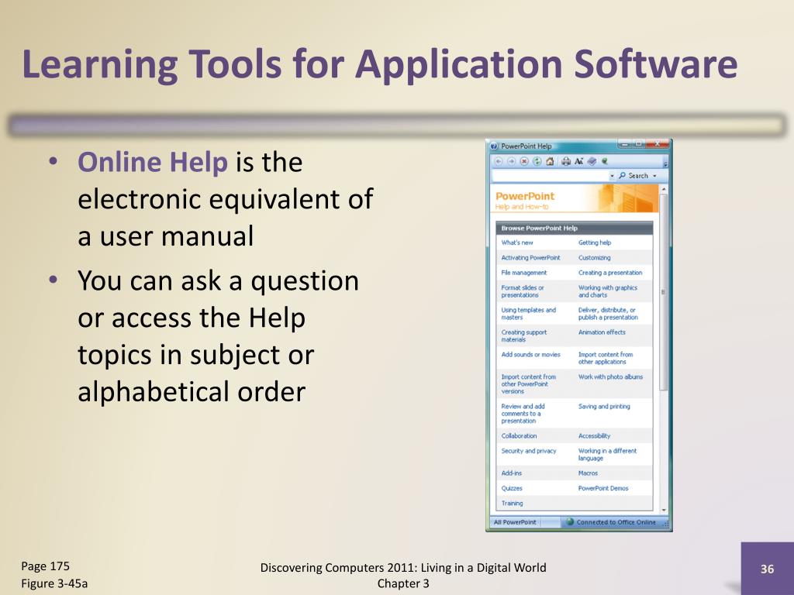
Task: Click the red Stop icon
Action: 525,161
